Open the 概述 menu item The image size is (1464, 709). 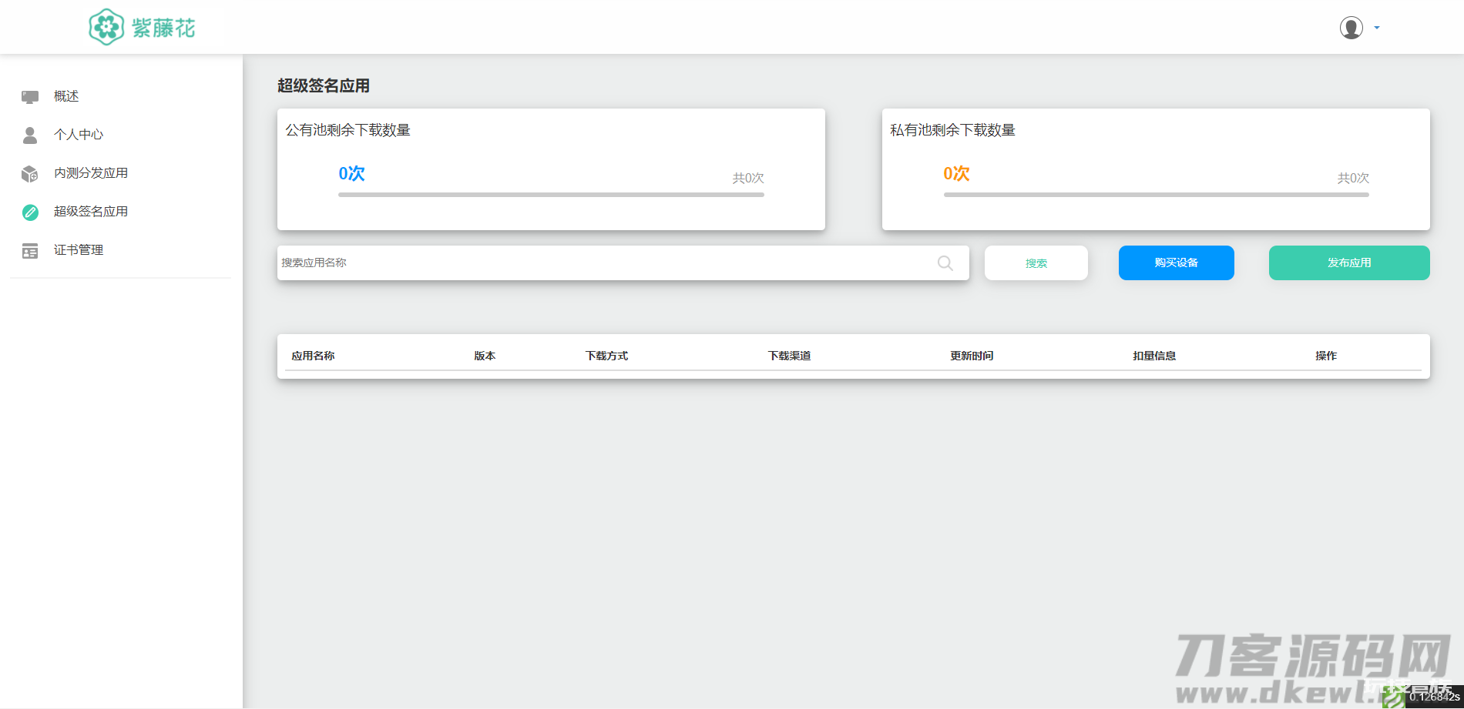[66, 96]
